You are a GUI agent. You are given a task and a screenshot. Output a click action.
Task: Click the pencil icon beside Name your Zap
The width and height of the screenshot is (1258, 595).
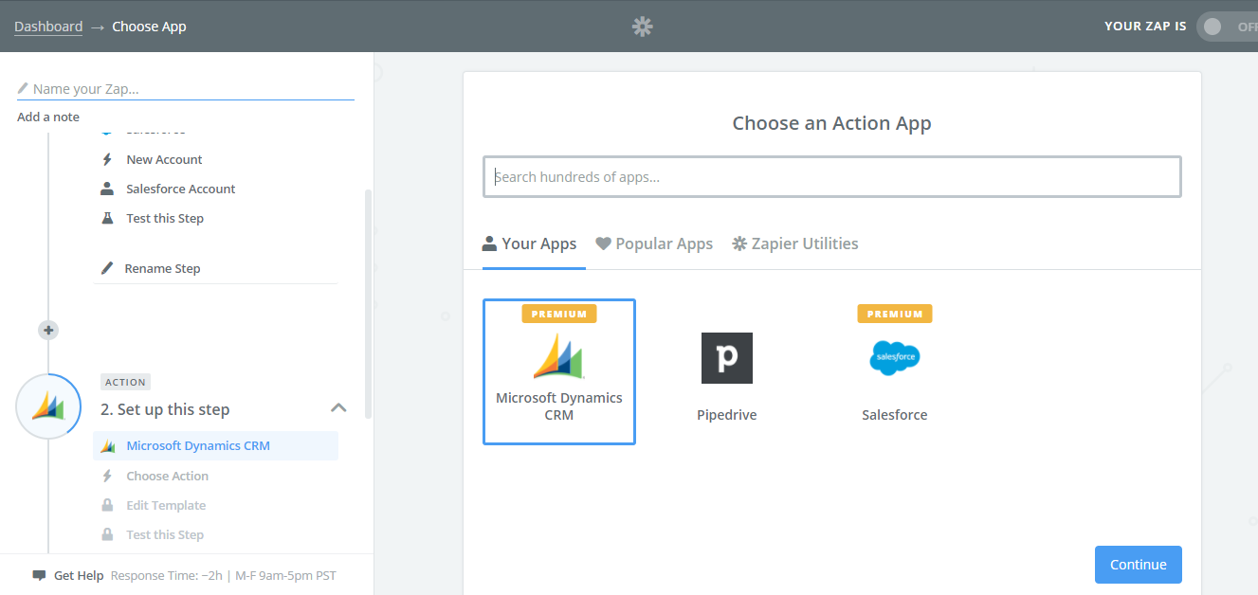point(24,89)
